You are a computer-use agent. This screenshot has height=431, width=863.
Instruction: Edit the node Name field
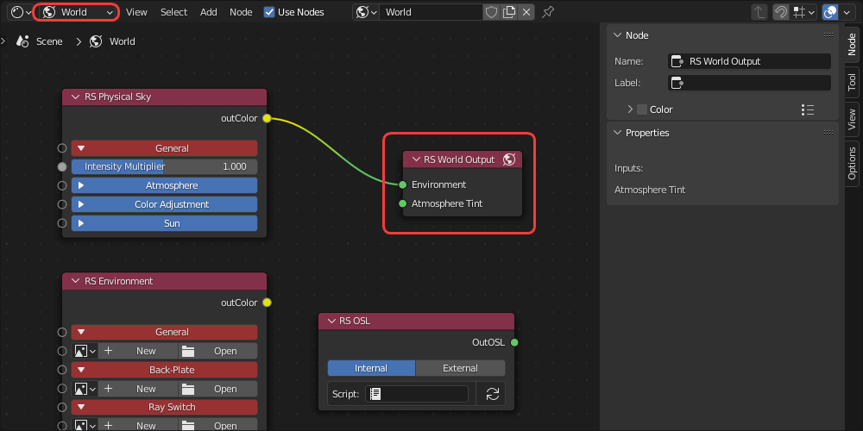pyautogui.click(x=750, y=61)
